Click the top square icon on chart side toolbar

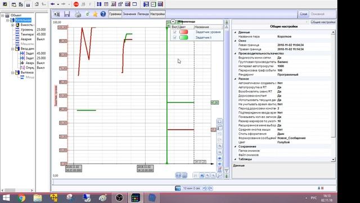point(219,121)
